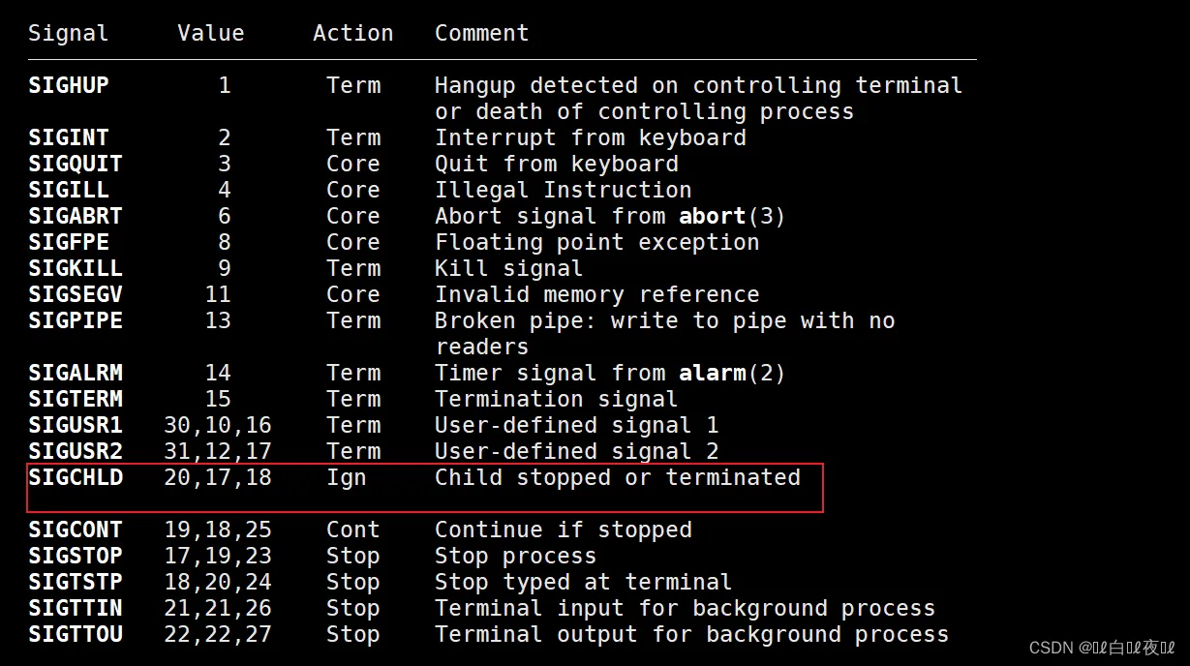Select the SIGPIPE signal name
Viewport: 1190px width, 666px height.
(x=76, y=320)
